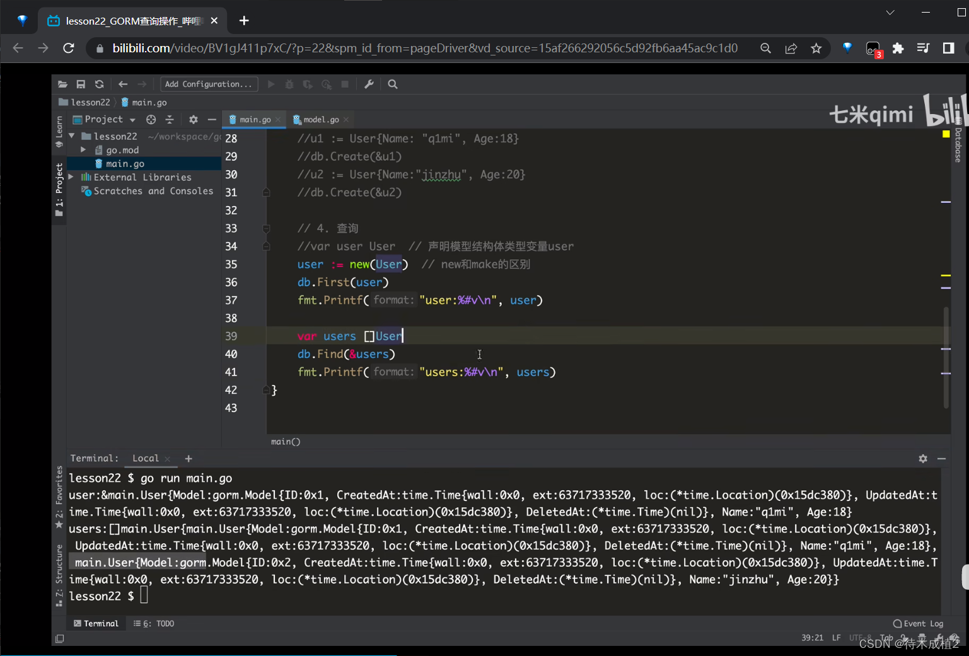Click the Collapse All icon in Project panel
The image size is (969, 656).
point(170,120)
